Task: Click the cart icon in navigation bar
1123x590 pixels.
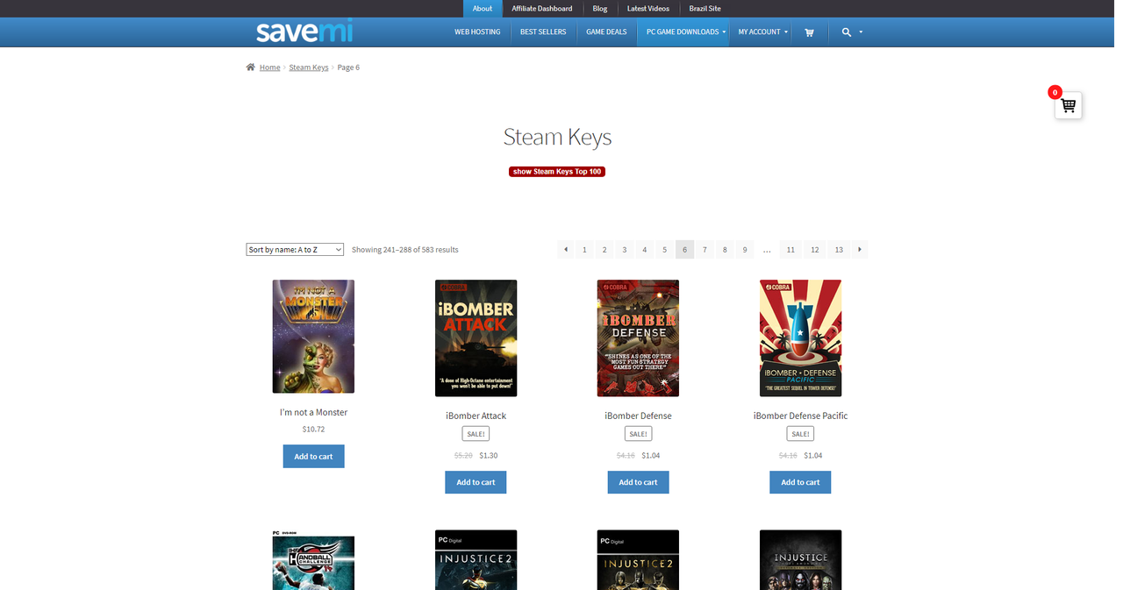Action: [809, 32]
